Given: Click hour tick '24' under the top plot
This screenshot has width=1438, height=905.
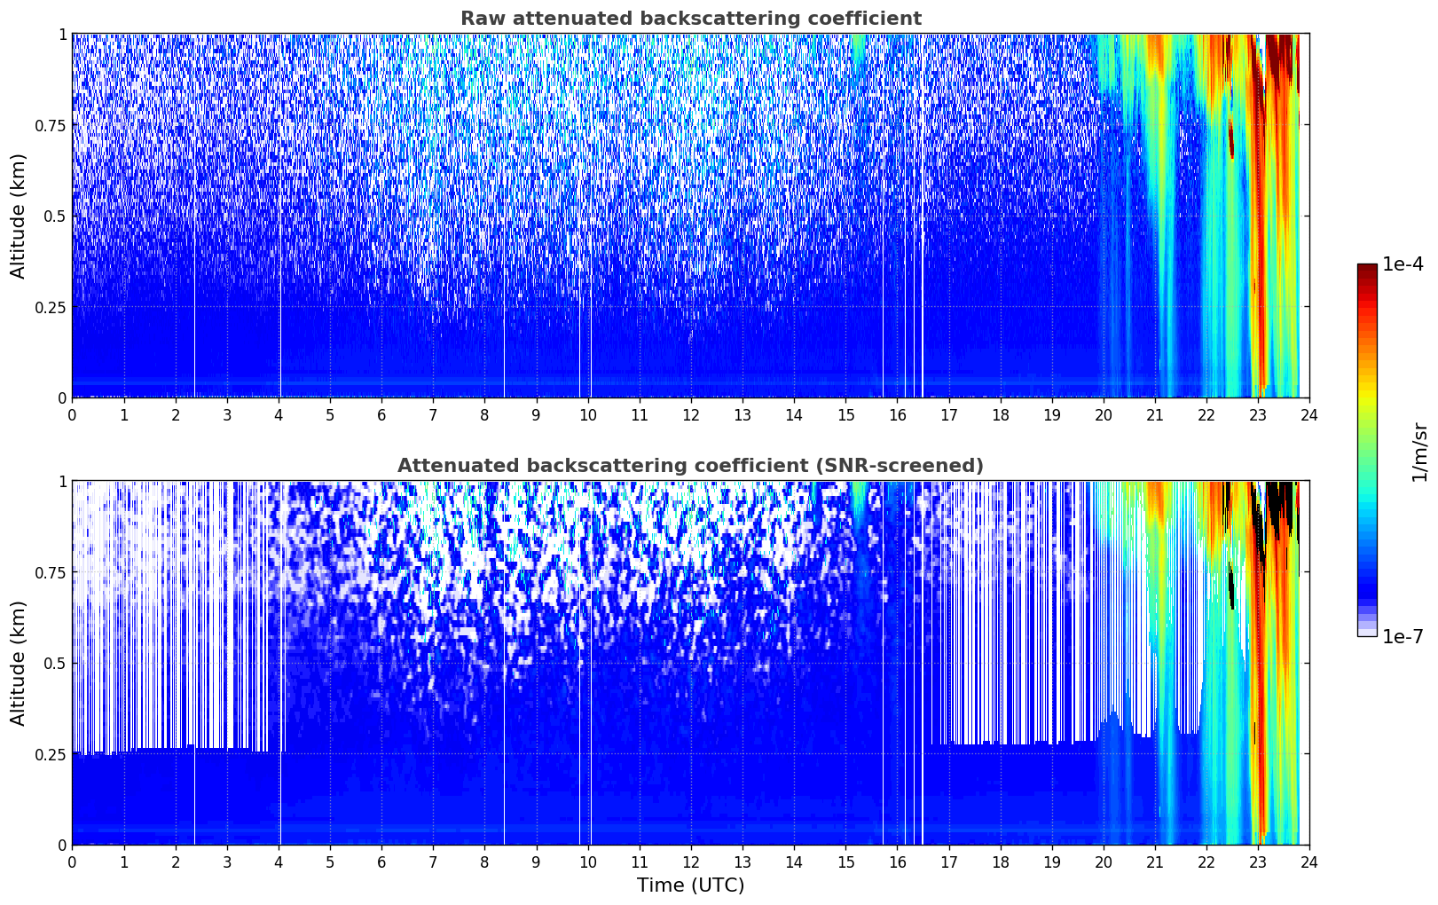Looking at the screenshot, I should [1309, 414].
